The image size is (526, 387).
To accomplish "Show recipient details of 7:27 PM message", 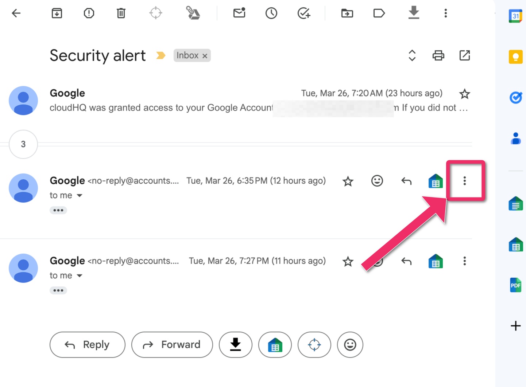I will [80, 276].
